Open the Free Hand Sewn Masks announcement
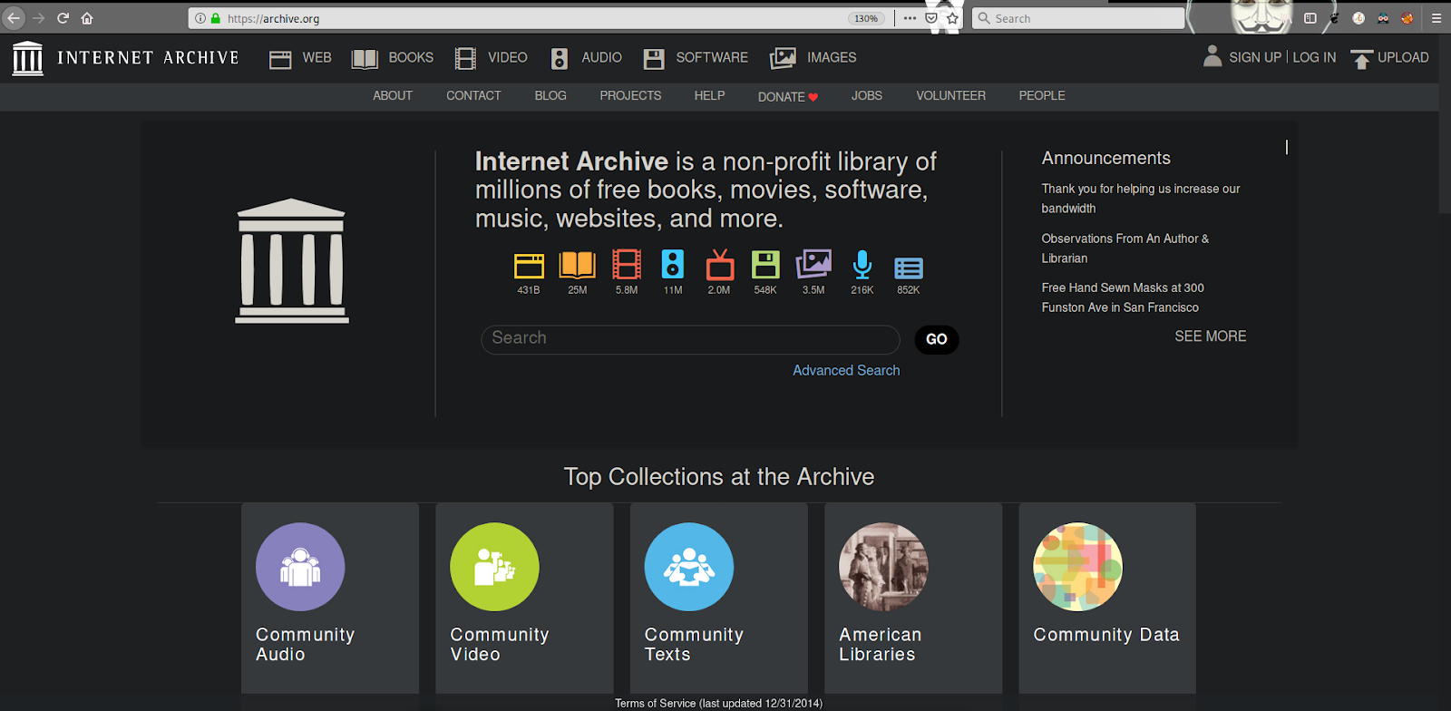Viewport: 1451px width, 711px height. 1123,297
